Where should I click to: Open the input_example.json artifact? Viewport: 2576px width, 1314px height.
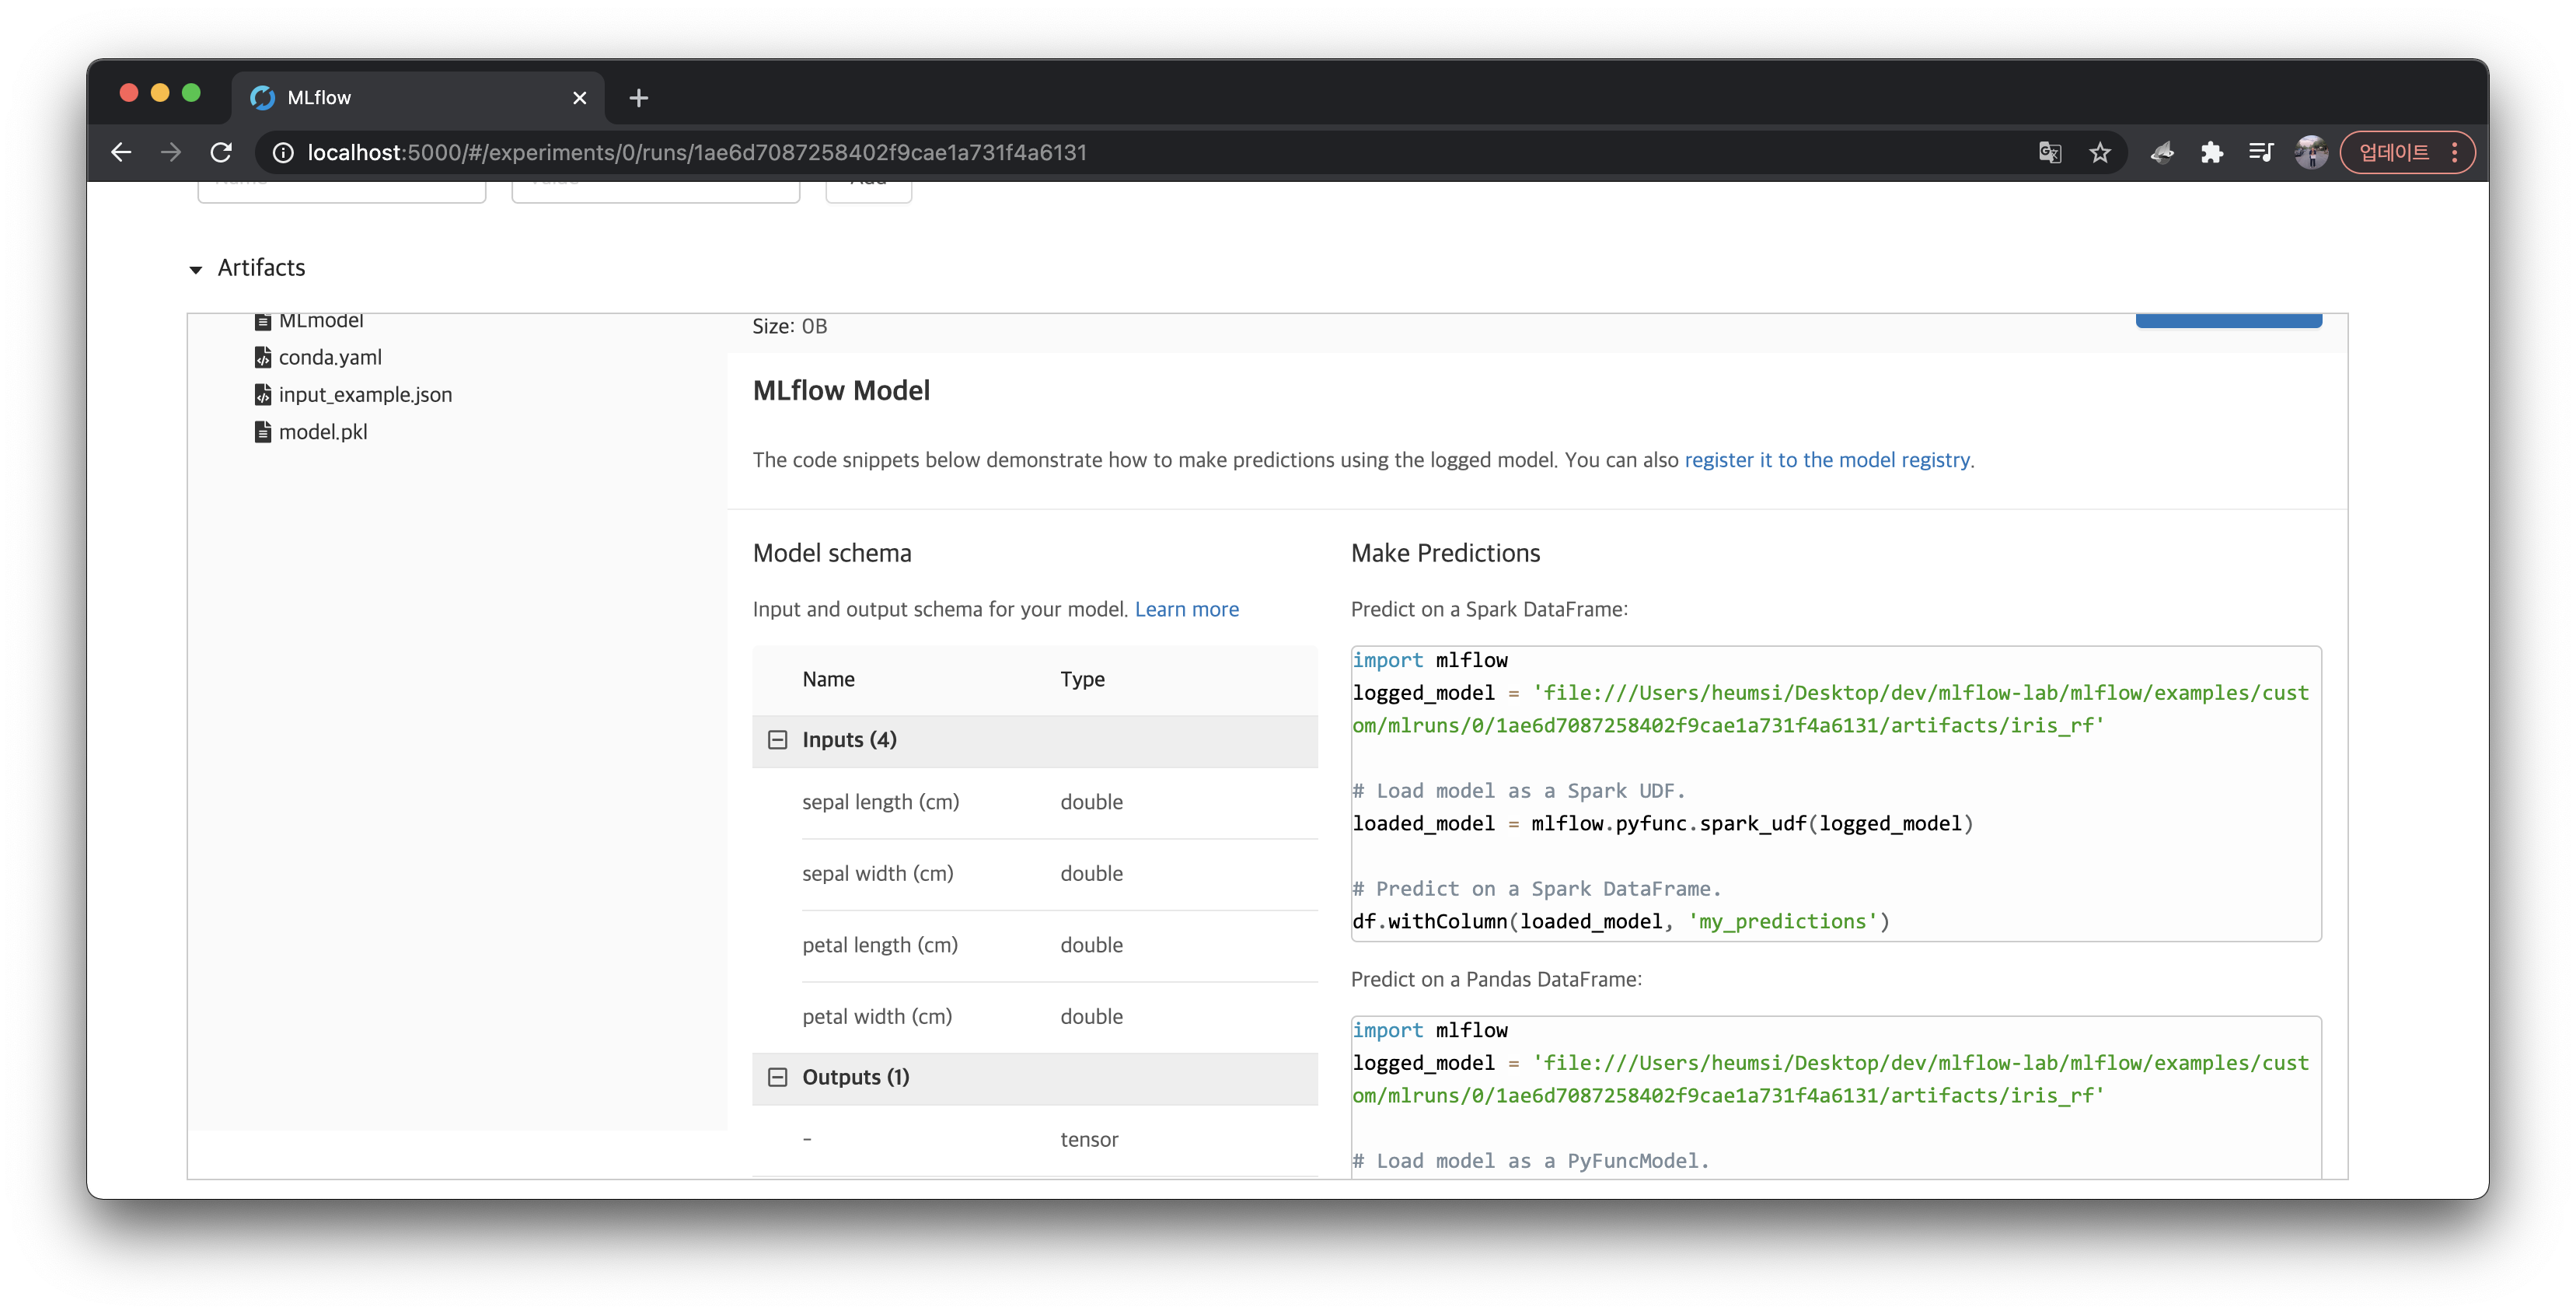pyautogui.click(x=364, y=394)
